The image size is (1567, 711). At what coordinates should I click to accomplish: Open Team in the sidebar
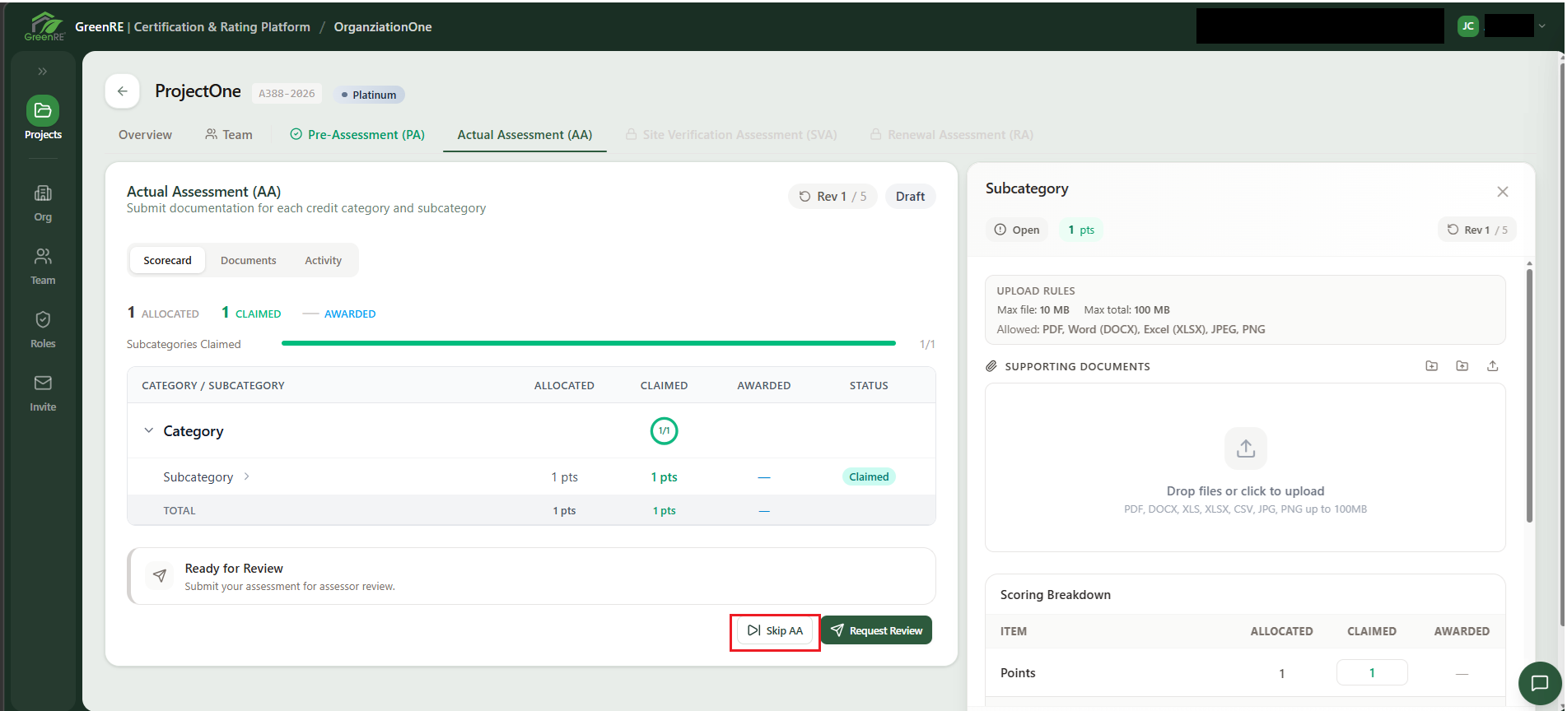[43, 266]
